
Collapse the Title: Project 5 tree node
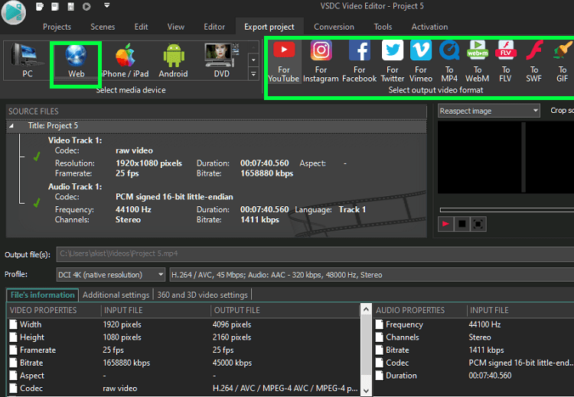click(x=11, y=126)
